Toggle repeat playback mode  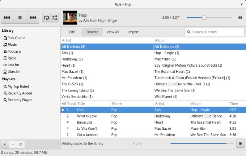coord(46,17)
